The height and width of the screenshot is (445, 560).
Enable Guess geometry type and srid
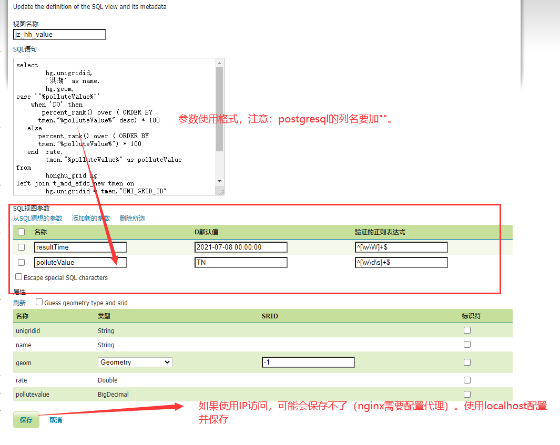[x=39, y=302]
